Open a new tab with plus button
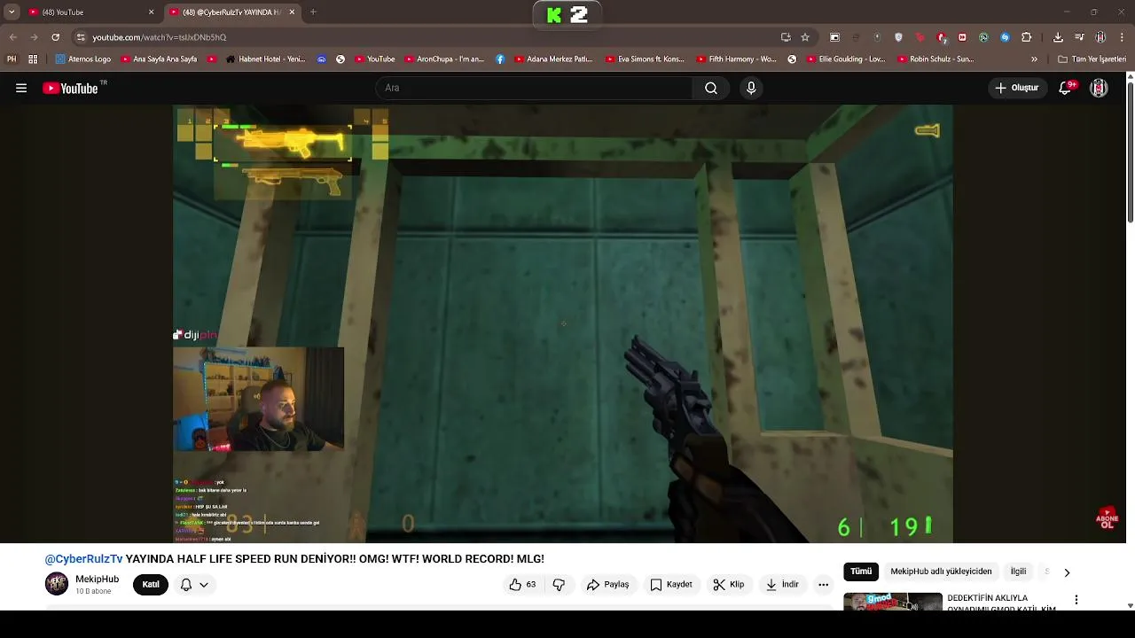The width and height of the screenshot is (1135, 638). (313, 12)
